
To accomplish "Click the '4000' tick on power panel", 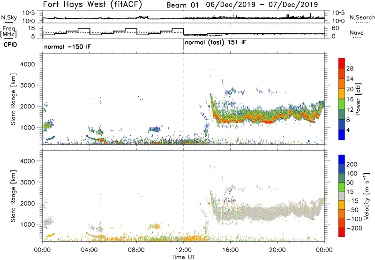I will [x=28, y=64].
